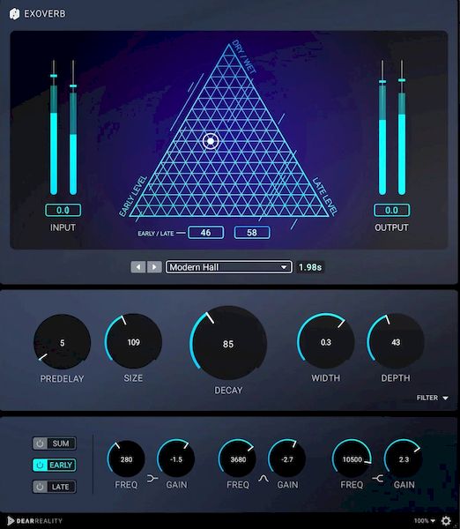Click the DRY / WET triangle label
This screenshot has height=529, width=460.
[x=244, y=56]
